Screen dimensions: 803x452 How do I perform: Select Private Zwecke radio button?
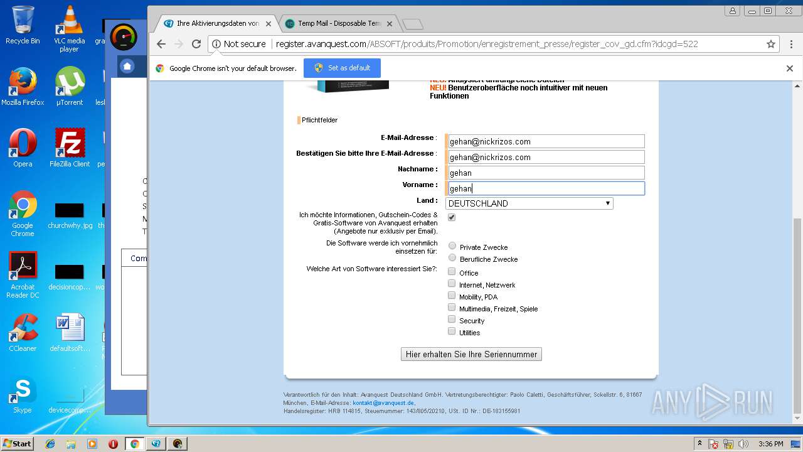tap(452, 245)
